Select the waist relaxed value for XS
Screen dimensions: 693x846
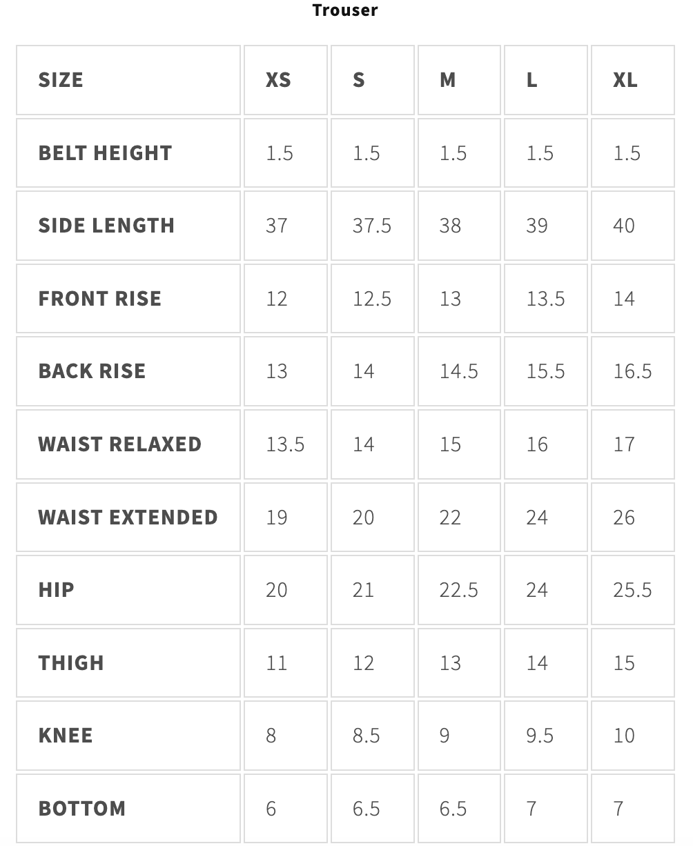click(x=285, y=444)
